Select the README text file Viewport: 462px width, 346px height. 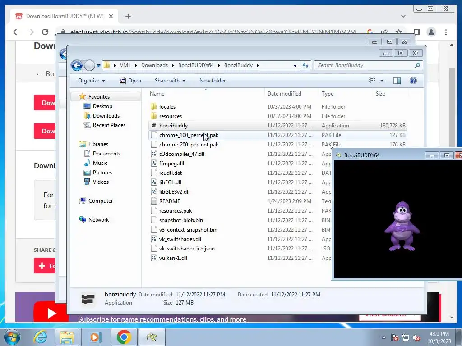click(170, 201)
